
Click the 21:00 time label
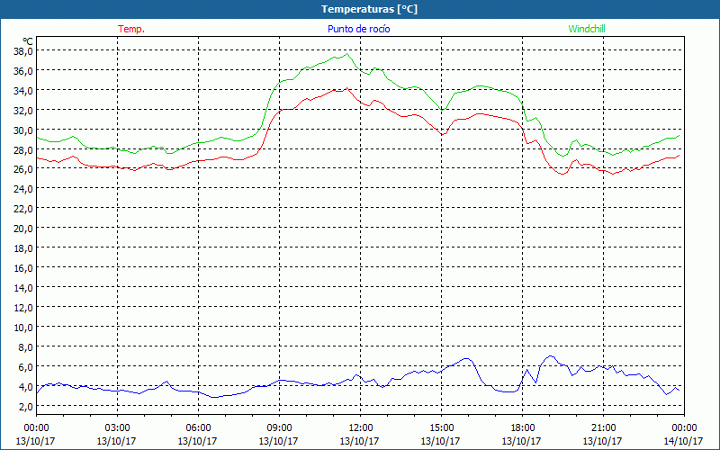(x=603, y=427)
